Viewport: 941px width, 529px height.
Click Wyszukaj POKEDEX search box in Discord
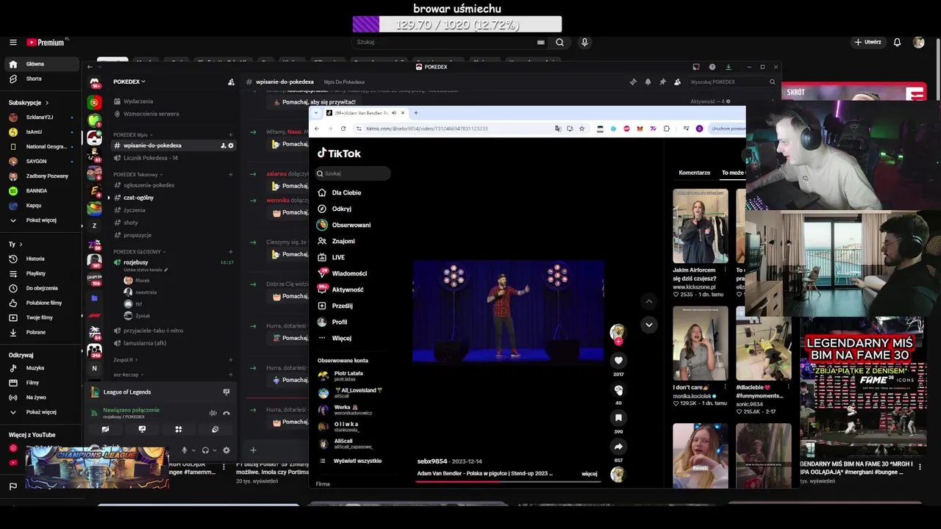[733, 82]
